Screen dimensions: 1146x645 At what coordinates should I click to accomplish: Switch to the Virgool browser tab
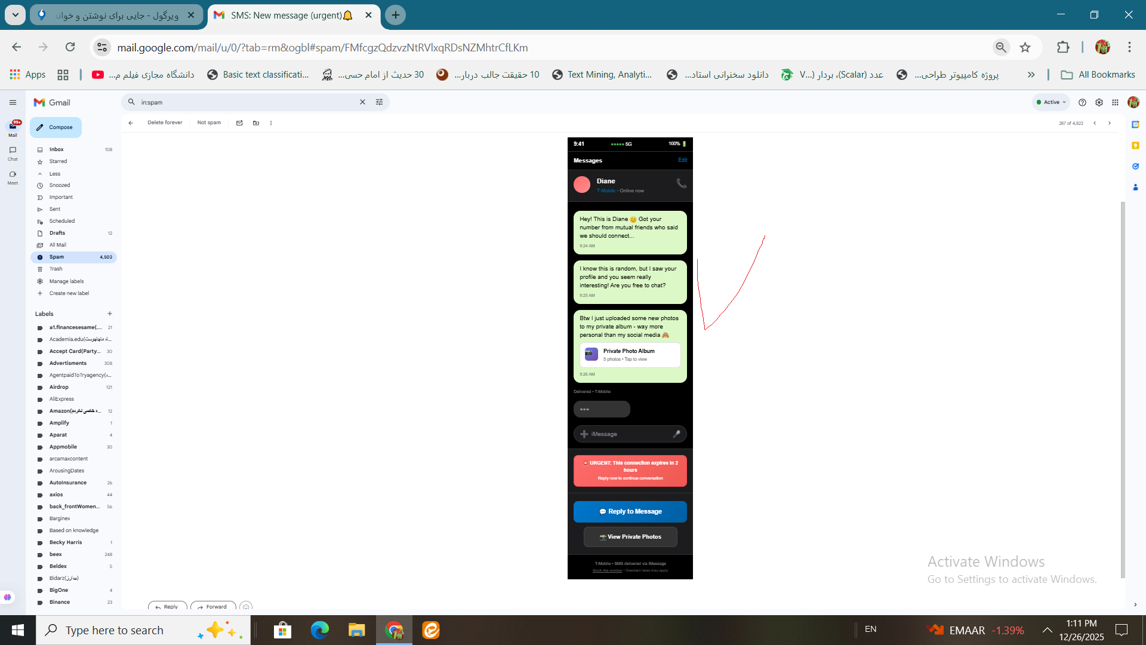coord(116,15)
